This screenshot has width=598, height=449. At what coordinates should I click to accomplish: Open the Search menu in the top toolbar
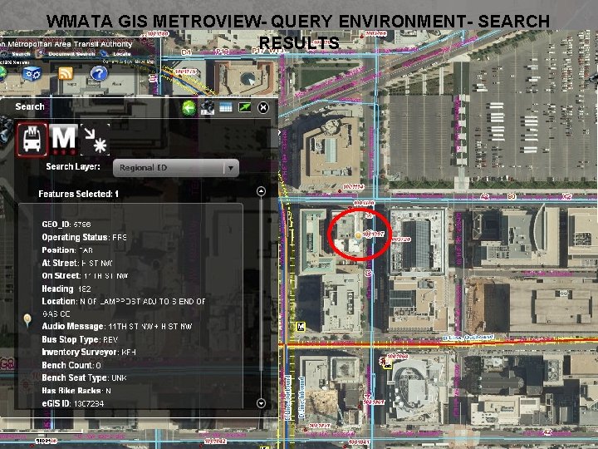pos(21,54)
